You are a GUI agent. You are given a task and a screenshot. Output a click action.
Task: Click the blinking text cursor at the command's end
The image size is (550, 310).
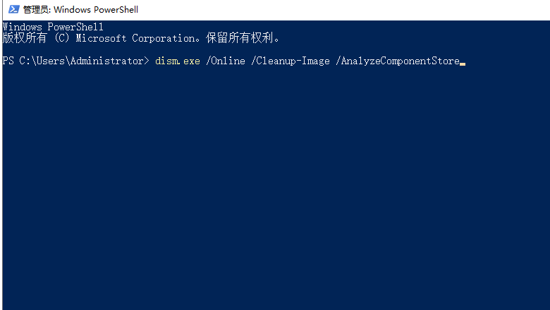pyautogui.click(x=463, y=63)
